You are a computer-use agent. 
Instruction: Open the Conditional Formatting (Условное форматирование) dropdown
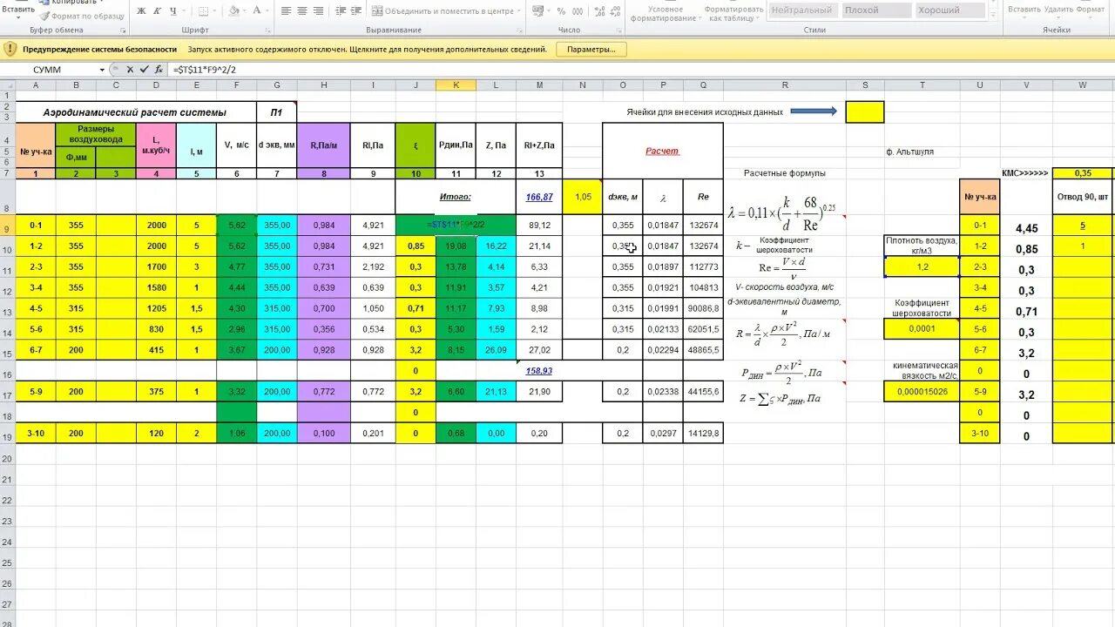[664, 13]
